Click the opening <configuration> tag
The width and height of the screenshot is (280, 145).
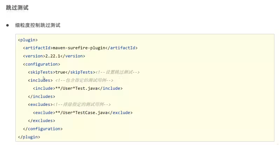(x=42, y=64)
